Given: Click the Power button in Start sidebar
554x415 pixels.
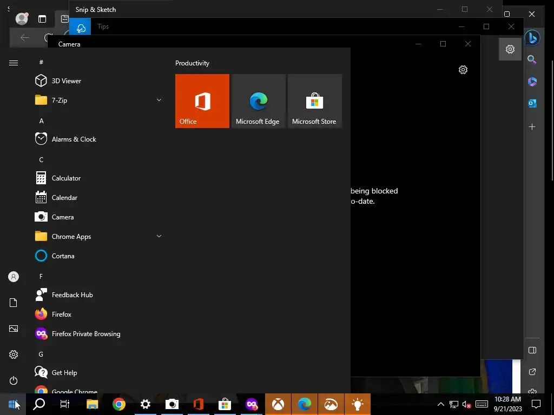Looking at the screenshot, I should (14, 380).
